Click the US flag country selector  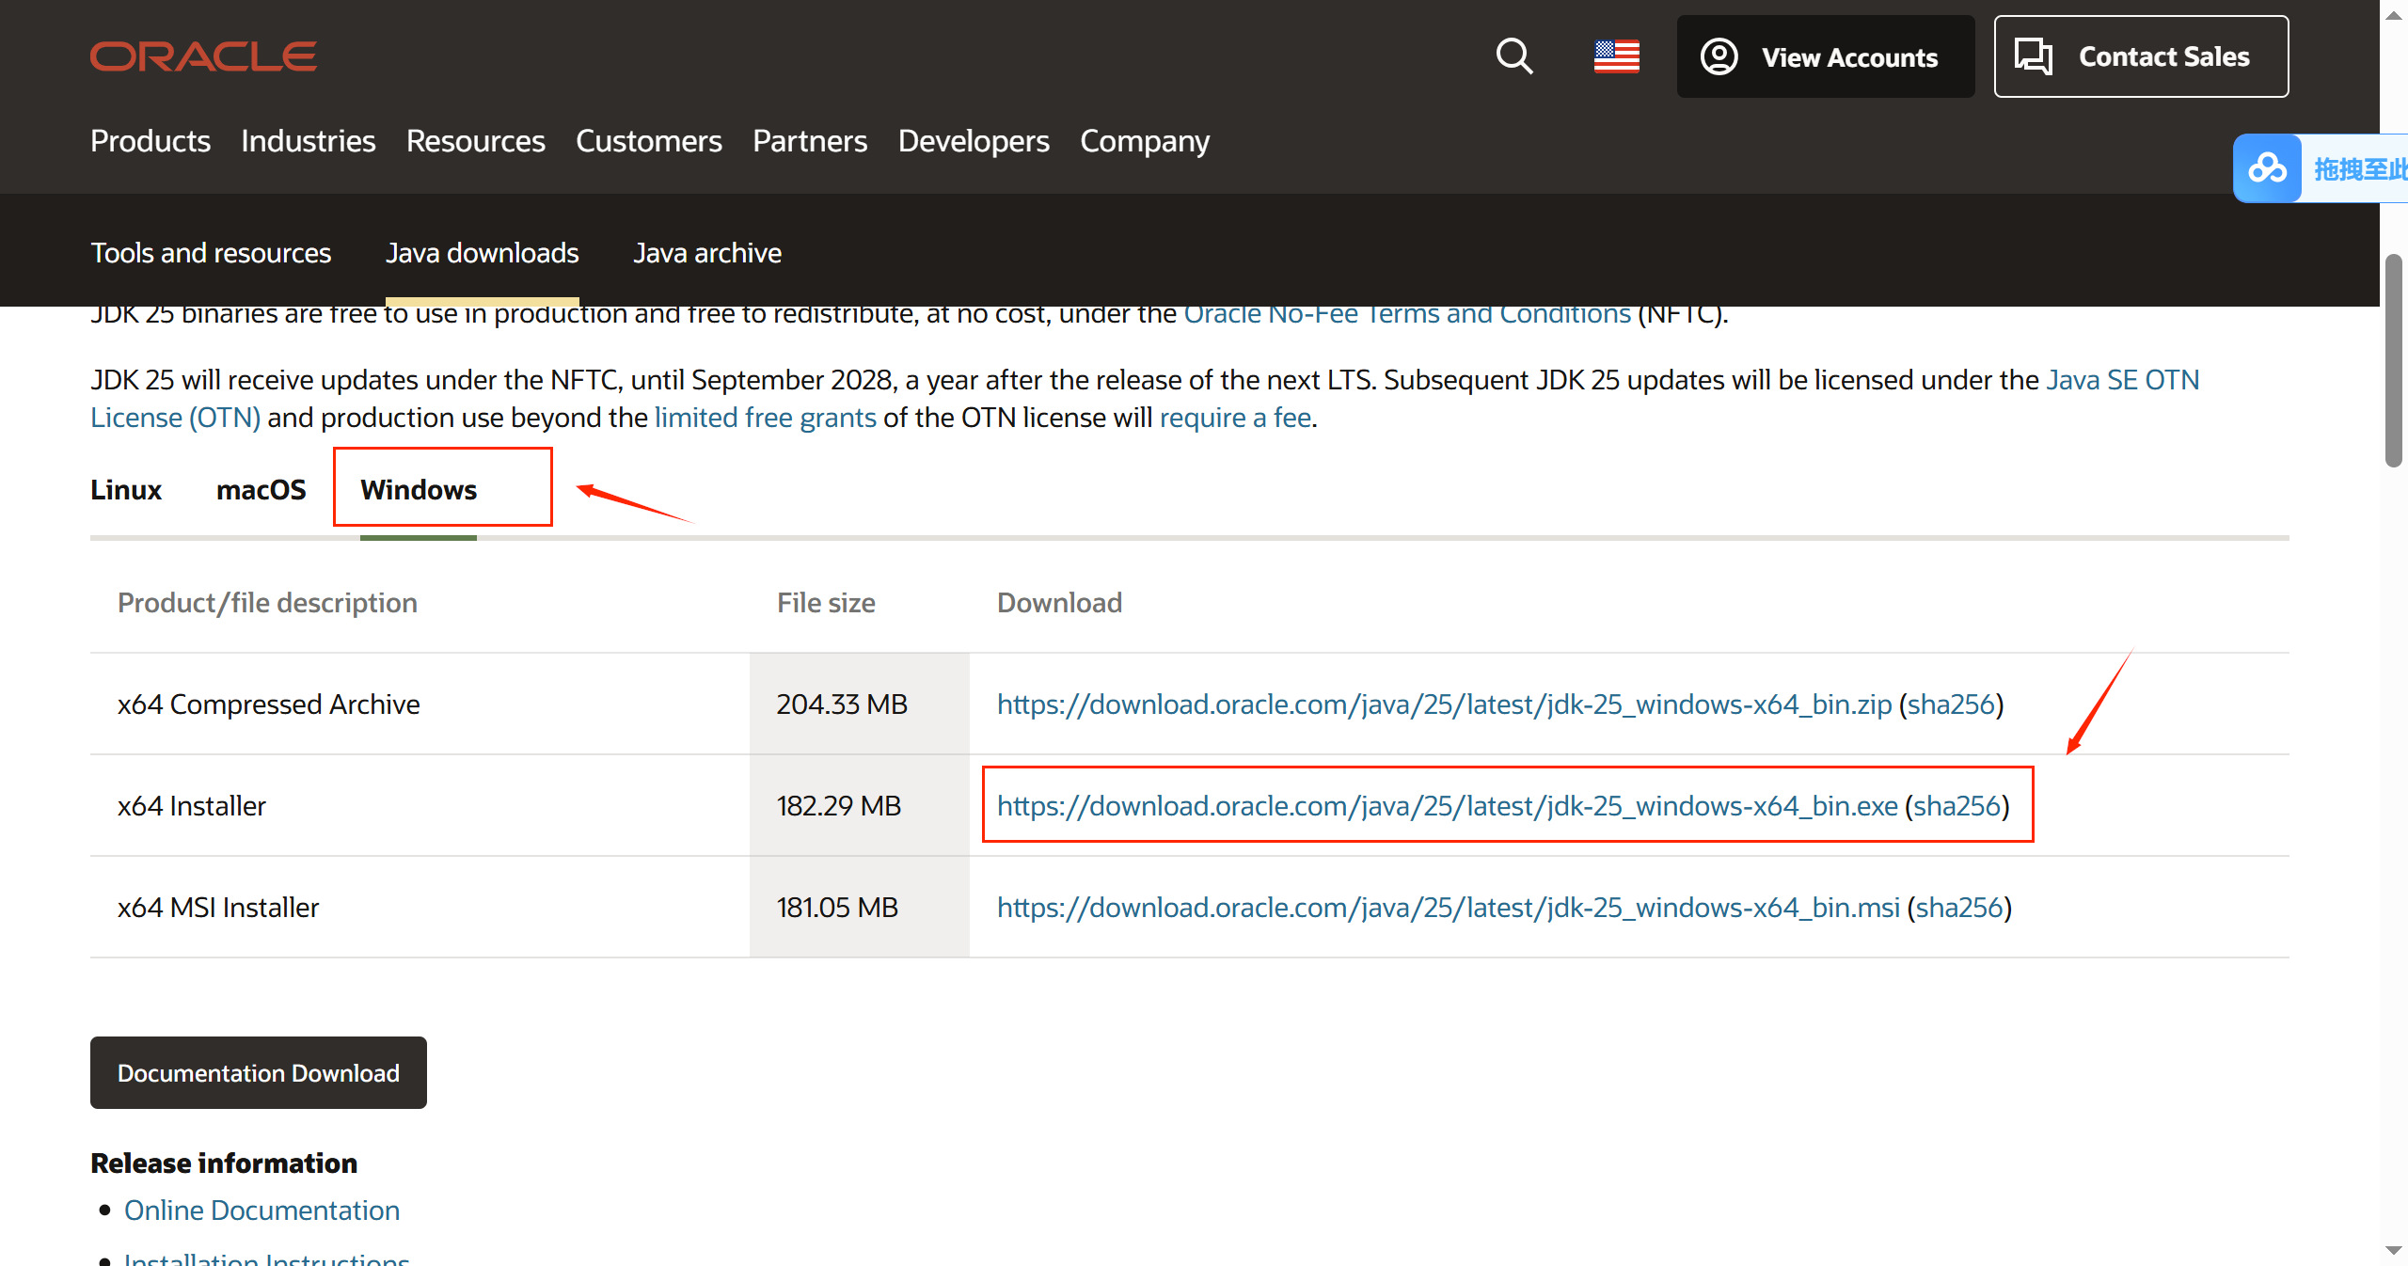coord(1616,56)
